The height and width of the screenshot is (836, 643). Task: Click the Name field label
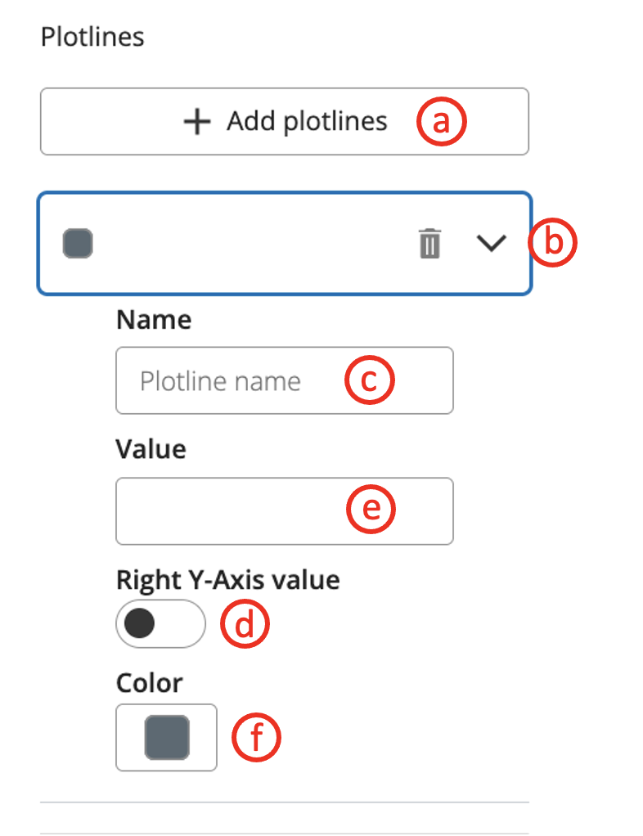[x=154, y=319]
